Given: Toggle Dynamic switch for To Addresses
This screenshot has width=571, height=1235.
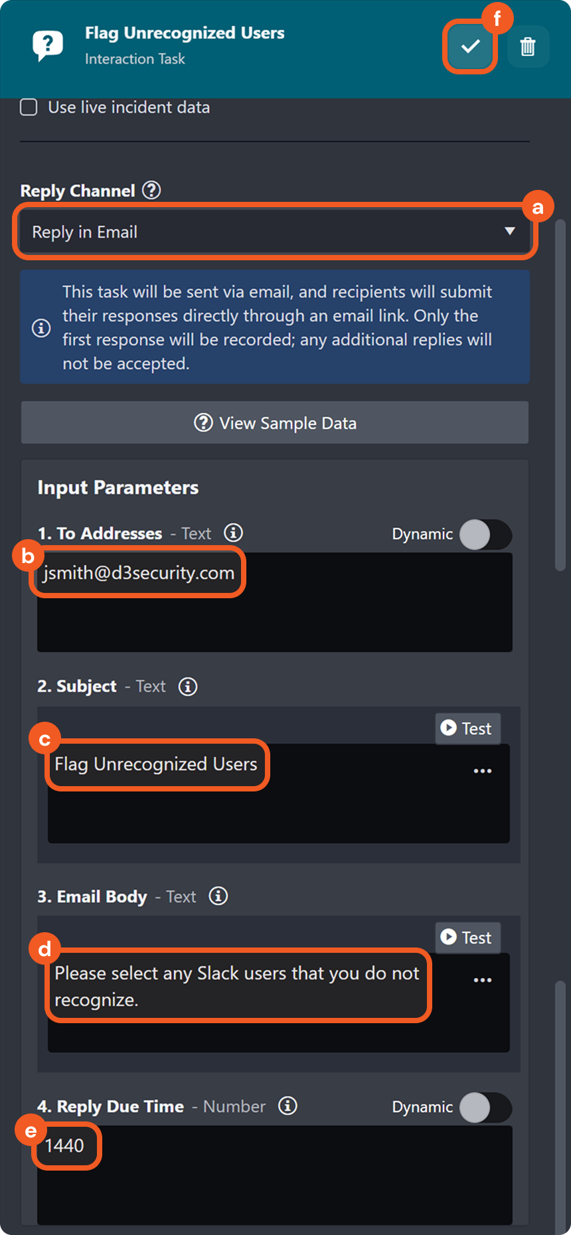Looking at the screenshot, I should tap(485, 535).
